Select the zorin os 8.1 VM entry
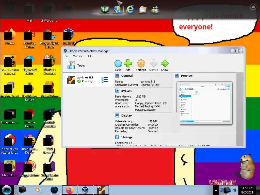Image resolution: width=260 pixels, height=195 pixels. [x=88, y=79]
